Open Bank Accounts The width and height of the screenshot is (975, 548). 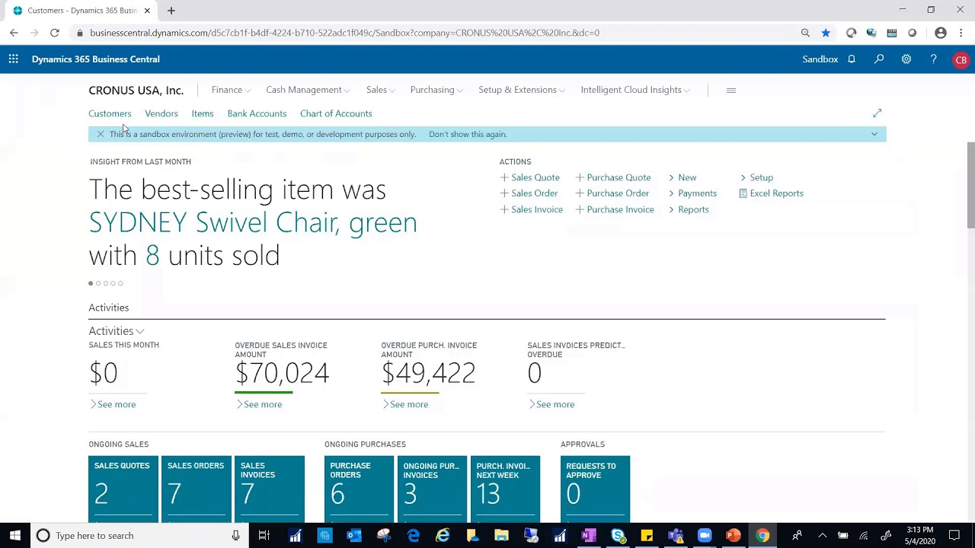point(257,113)
